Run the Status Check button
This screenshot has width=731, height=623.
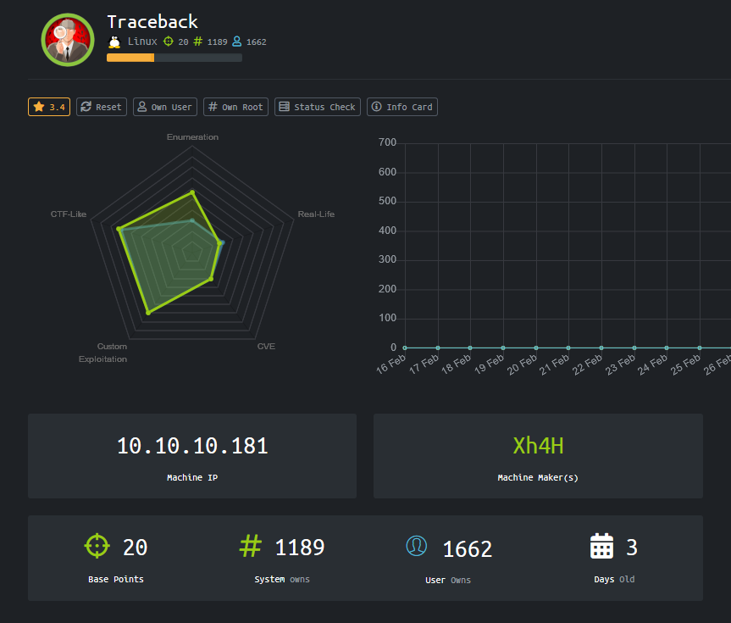(x=317, y=107)
